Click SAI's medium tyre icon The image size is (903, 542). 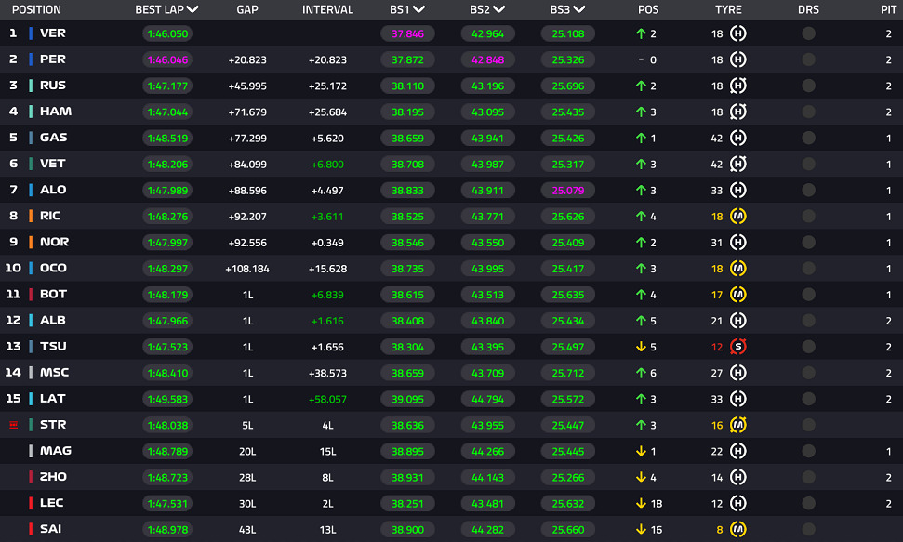coord(737,529)
